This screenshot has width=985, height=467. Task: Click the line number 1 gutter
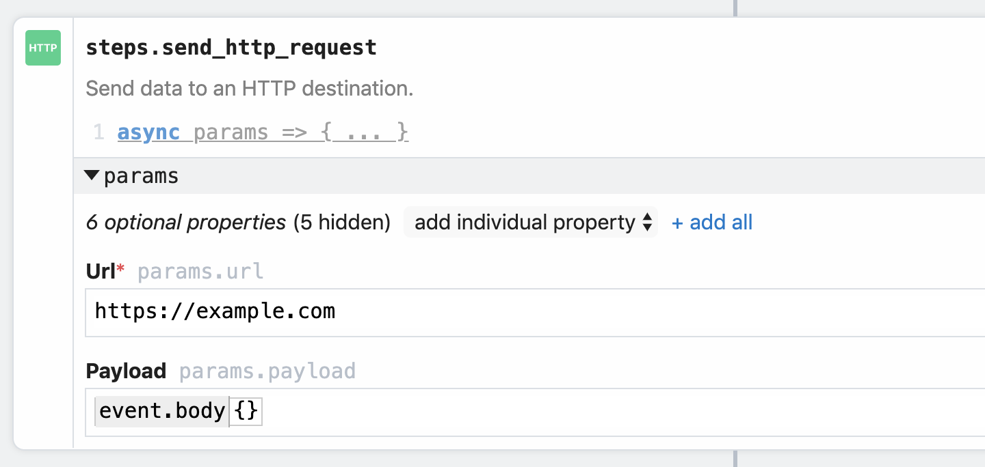[98, 132]
